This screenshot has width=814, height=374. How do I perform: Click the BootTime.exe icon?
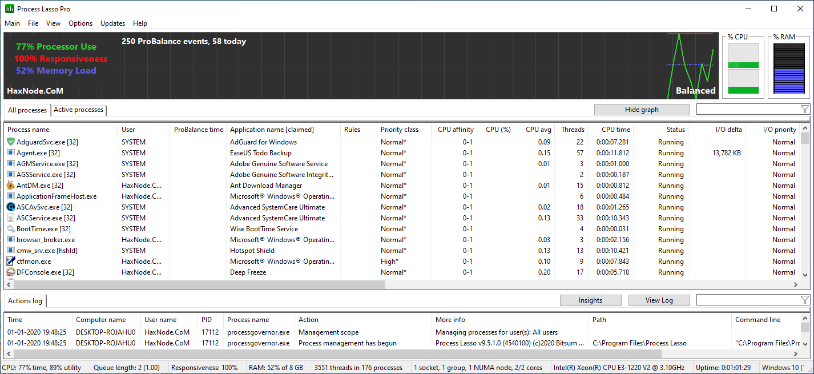coord(11,228)
